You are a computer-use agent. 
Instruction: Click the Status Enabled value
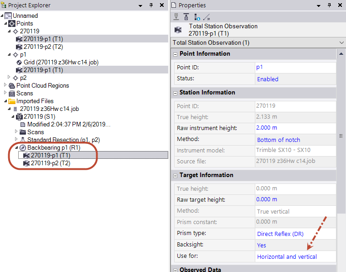click(x=268, y=79)
